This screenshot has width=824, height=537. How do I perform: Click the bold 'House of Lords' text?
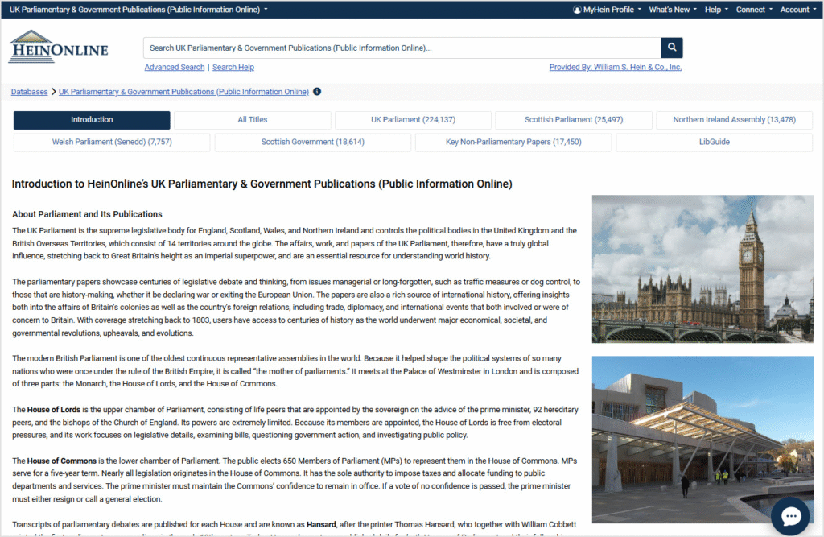click(54, 410)
